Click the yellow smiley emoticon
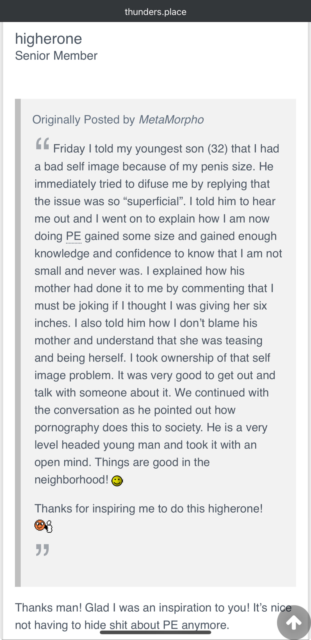This screenshot has height=640, width=311. click(x=117, y=481)
